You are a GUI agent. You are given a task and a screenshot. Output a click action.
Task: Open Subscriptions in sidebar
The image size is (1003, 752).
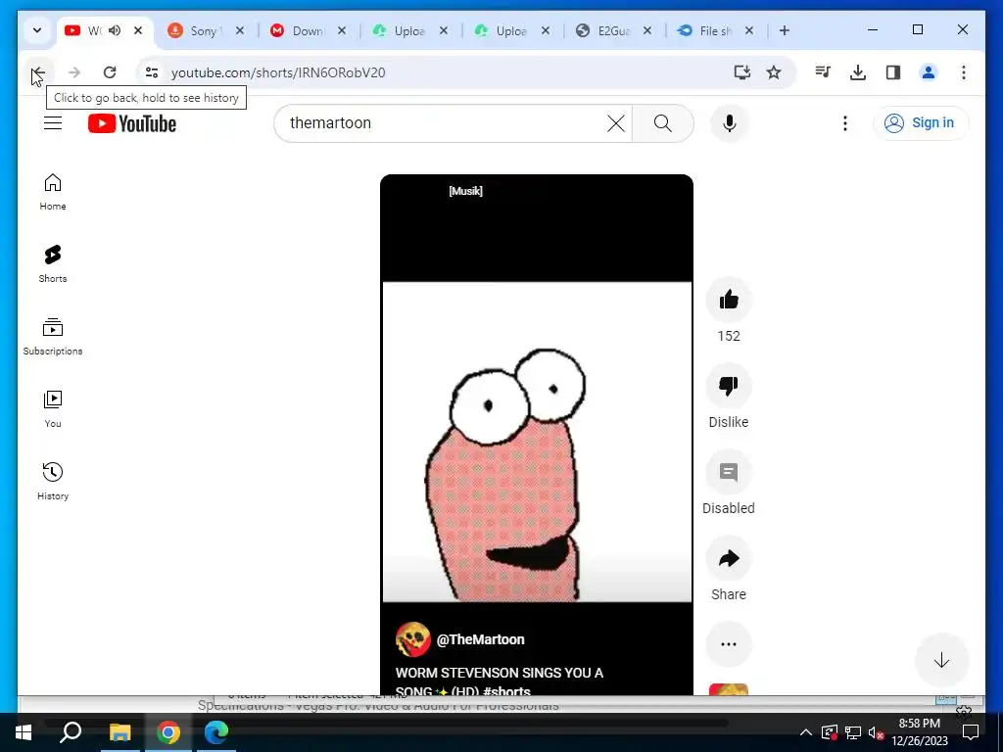[53, 337]
